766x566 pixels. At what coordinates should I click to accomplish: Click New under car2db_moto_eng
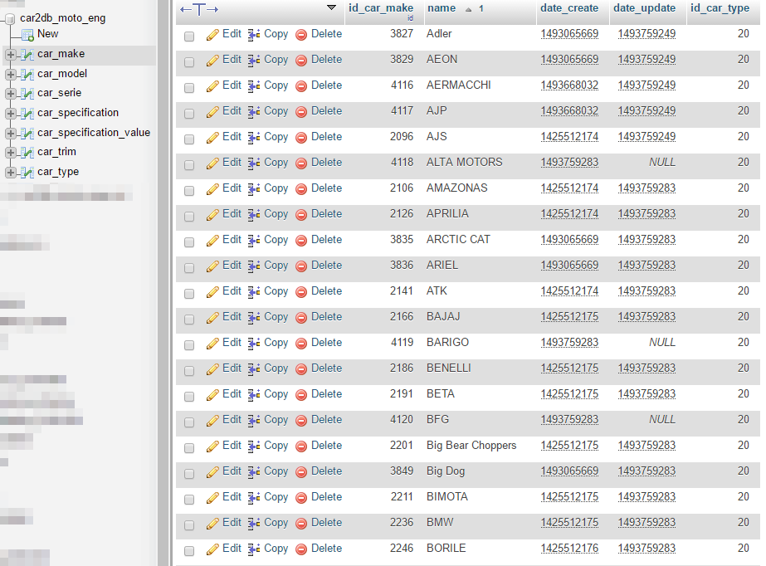pos(47,34)
